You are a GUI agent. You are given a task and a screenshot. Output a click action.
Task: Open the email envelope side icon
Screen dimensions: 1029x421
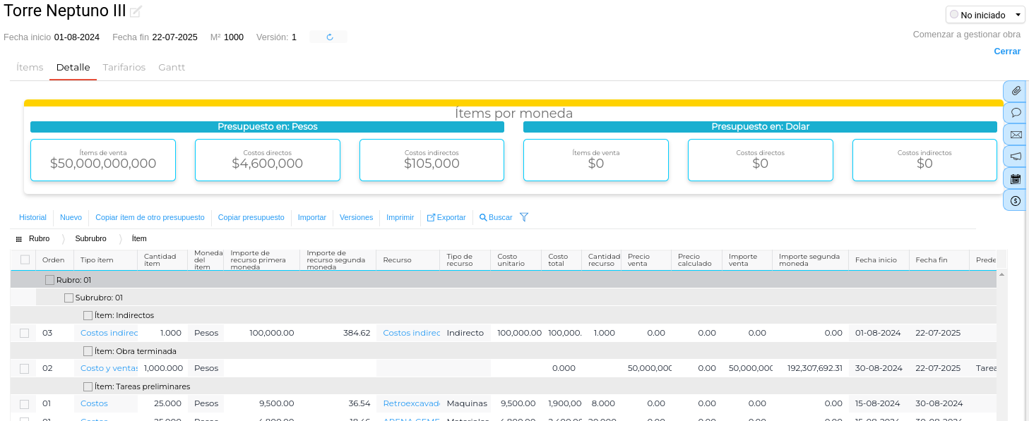pyautogui.click(x=1016, y=135)
